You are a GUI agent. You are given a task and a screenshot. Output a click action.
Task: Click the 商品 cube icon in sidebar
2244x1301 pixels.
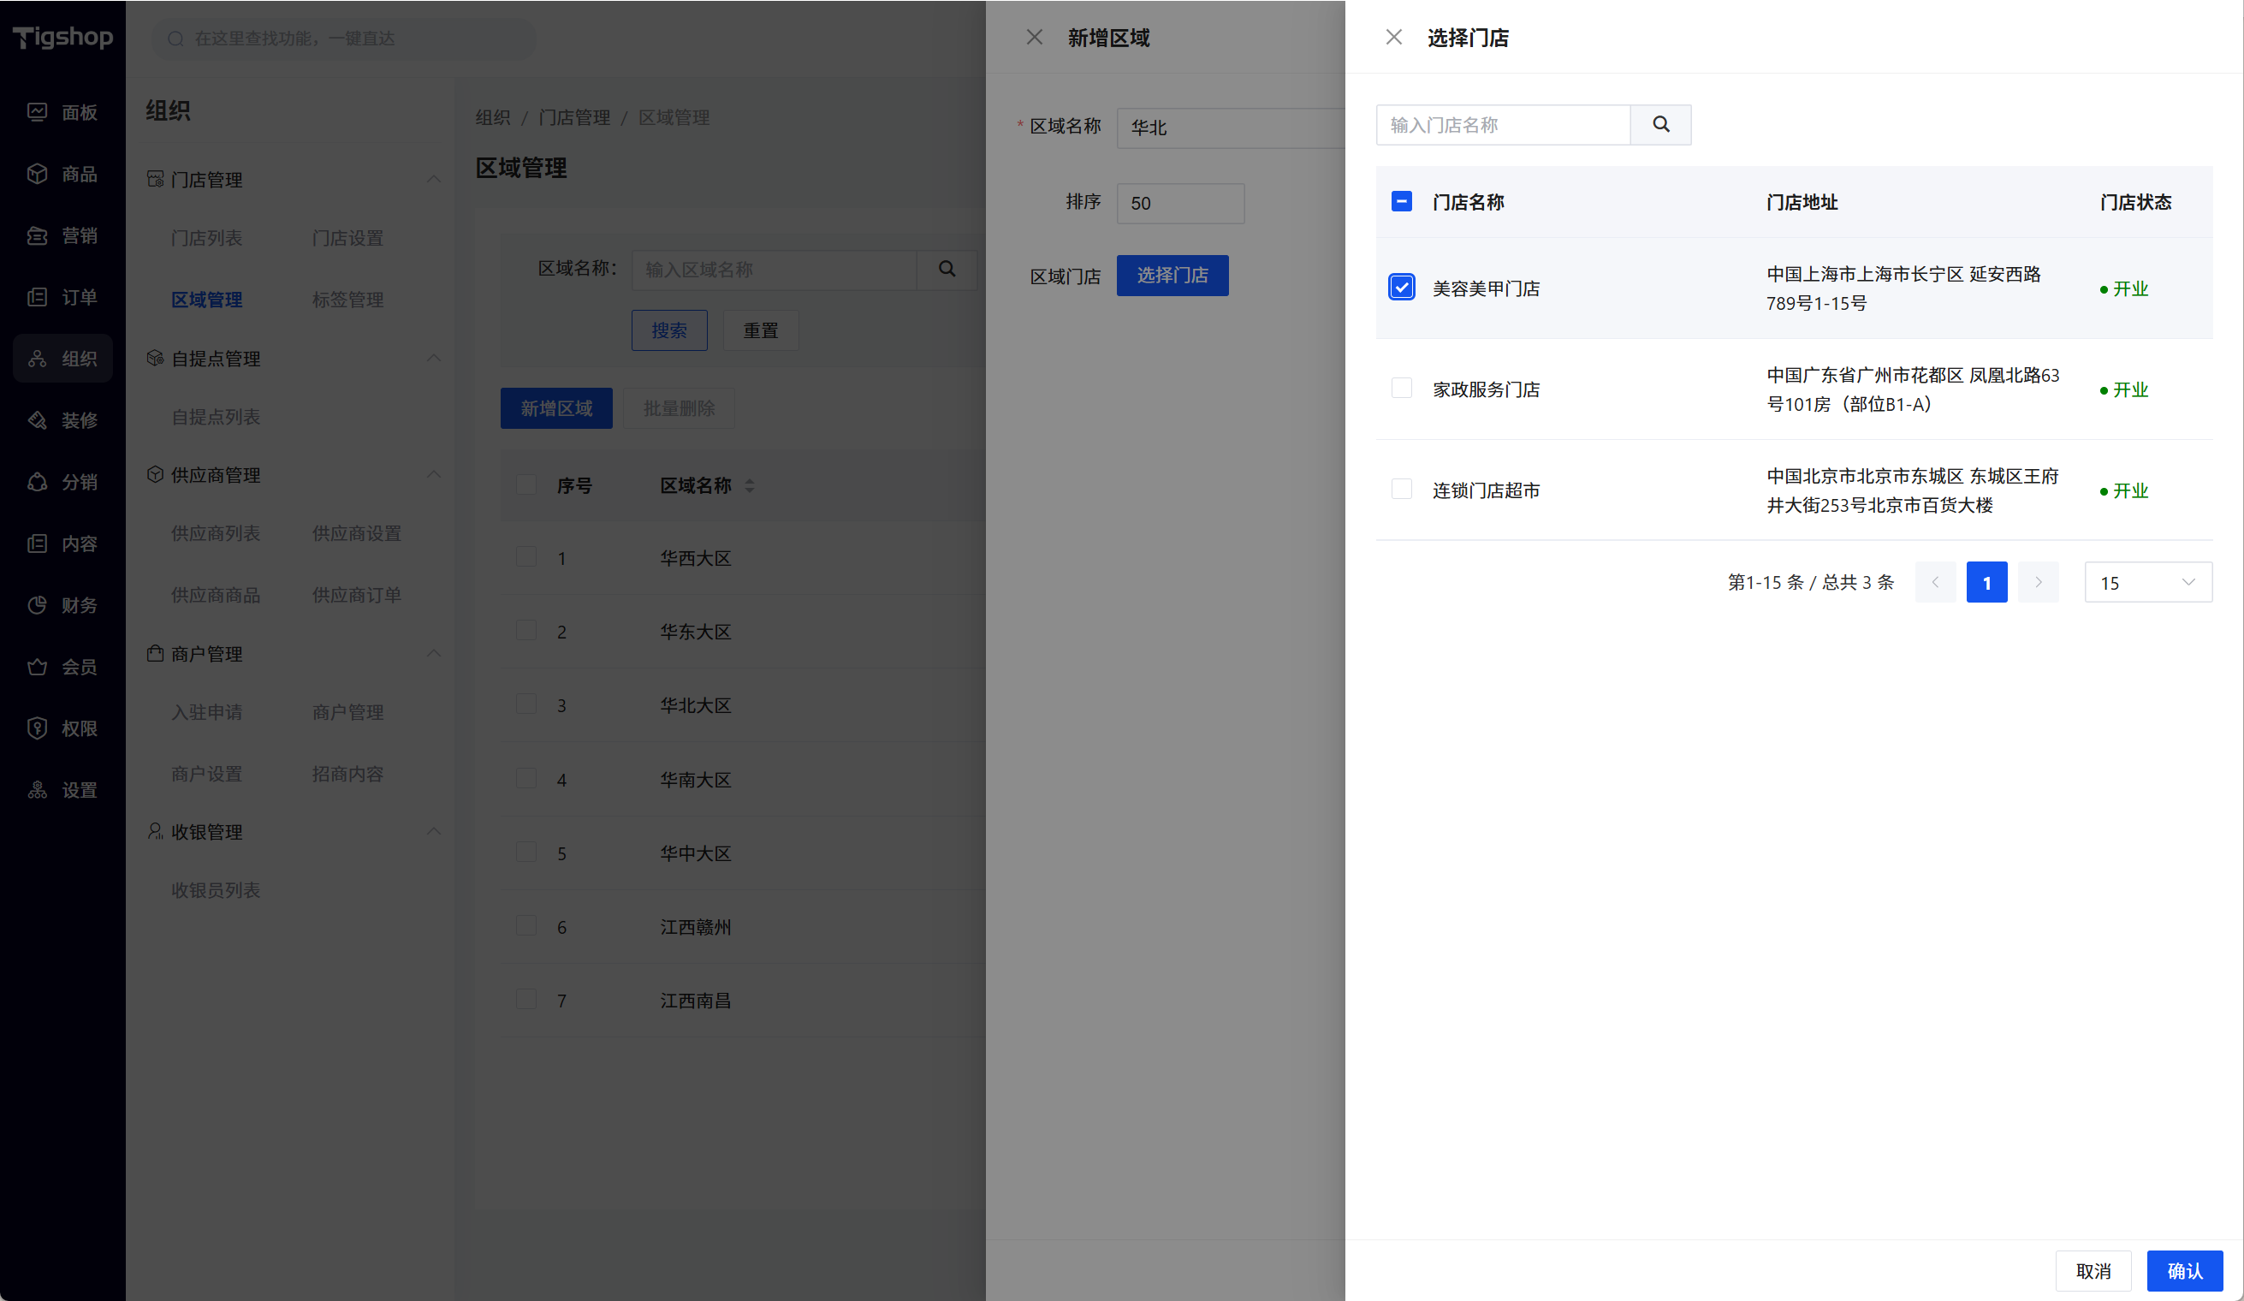click(38, 174)
